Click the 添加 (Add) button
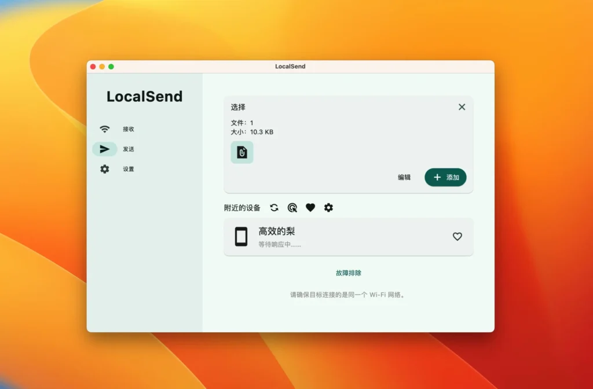 point(445,177)
